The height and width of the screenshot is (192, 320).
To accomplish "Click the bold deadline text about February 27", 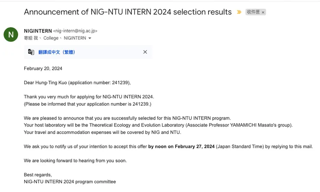I will coord(181,146).
